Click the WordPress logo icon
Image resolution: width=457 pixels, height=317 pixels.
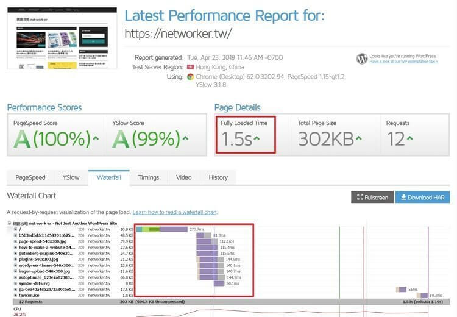(x=362, y=59)
